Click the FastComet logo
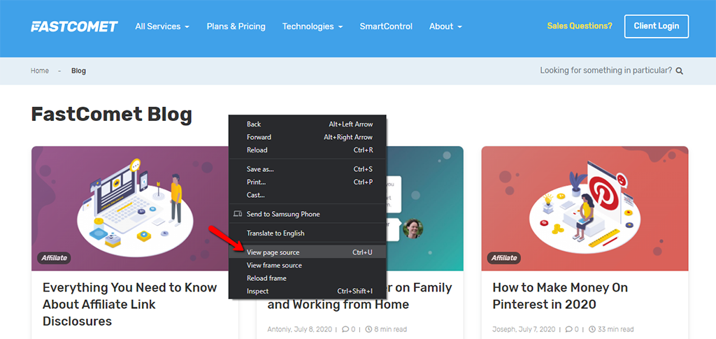716x339 pixels. point(74,27)
